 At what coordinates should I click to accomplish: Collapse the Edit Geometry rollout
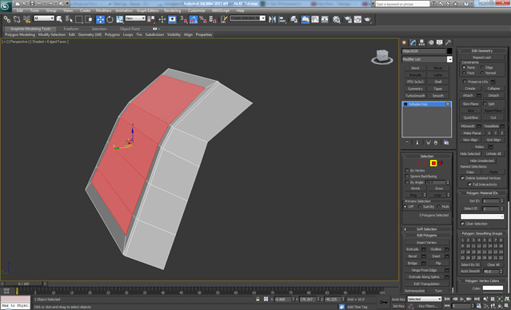482,51
